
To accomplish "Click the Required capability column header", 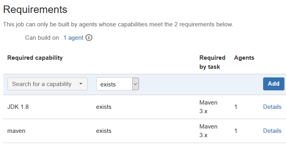I will (x=35, y=58).
